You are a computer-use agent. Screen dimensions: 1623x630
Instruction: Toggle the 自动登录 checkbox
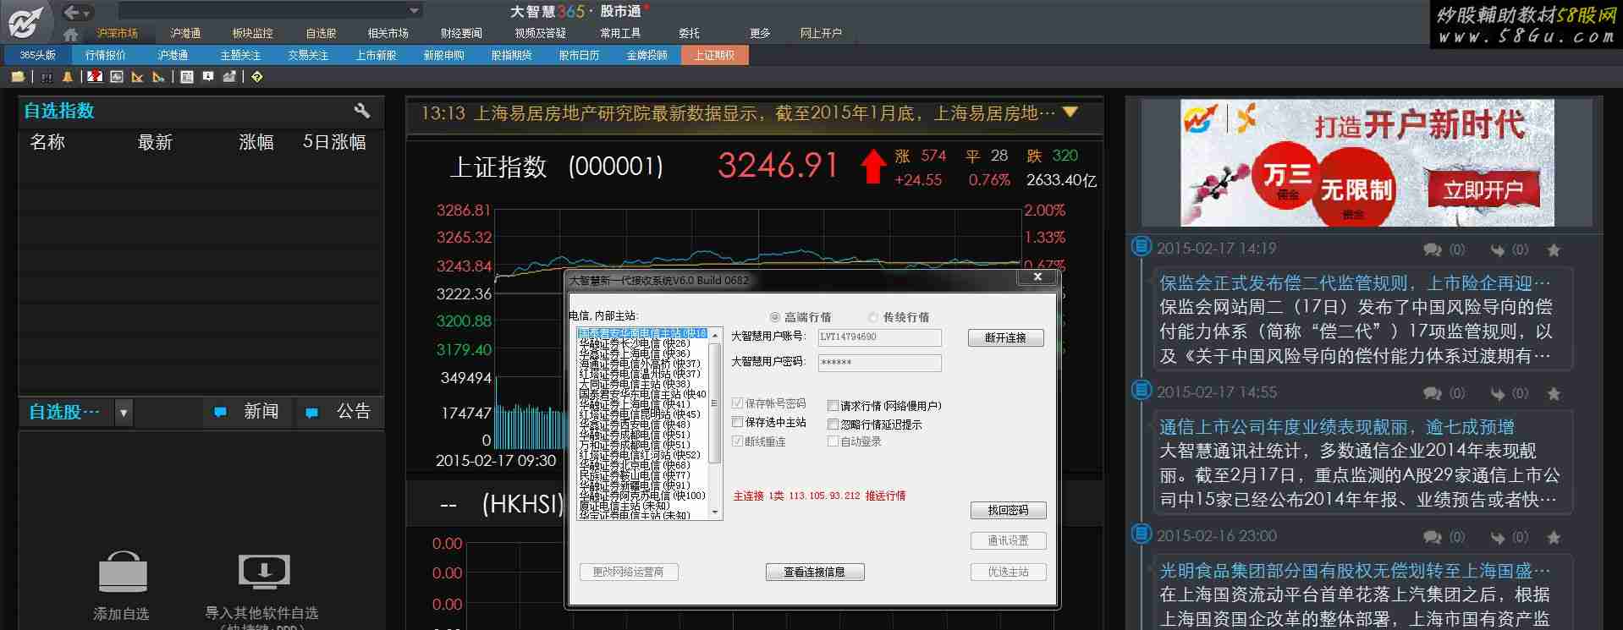[x=833, y=441]
